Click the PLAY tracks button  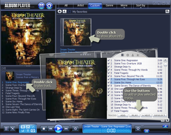tap(135, 116)
